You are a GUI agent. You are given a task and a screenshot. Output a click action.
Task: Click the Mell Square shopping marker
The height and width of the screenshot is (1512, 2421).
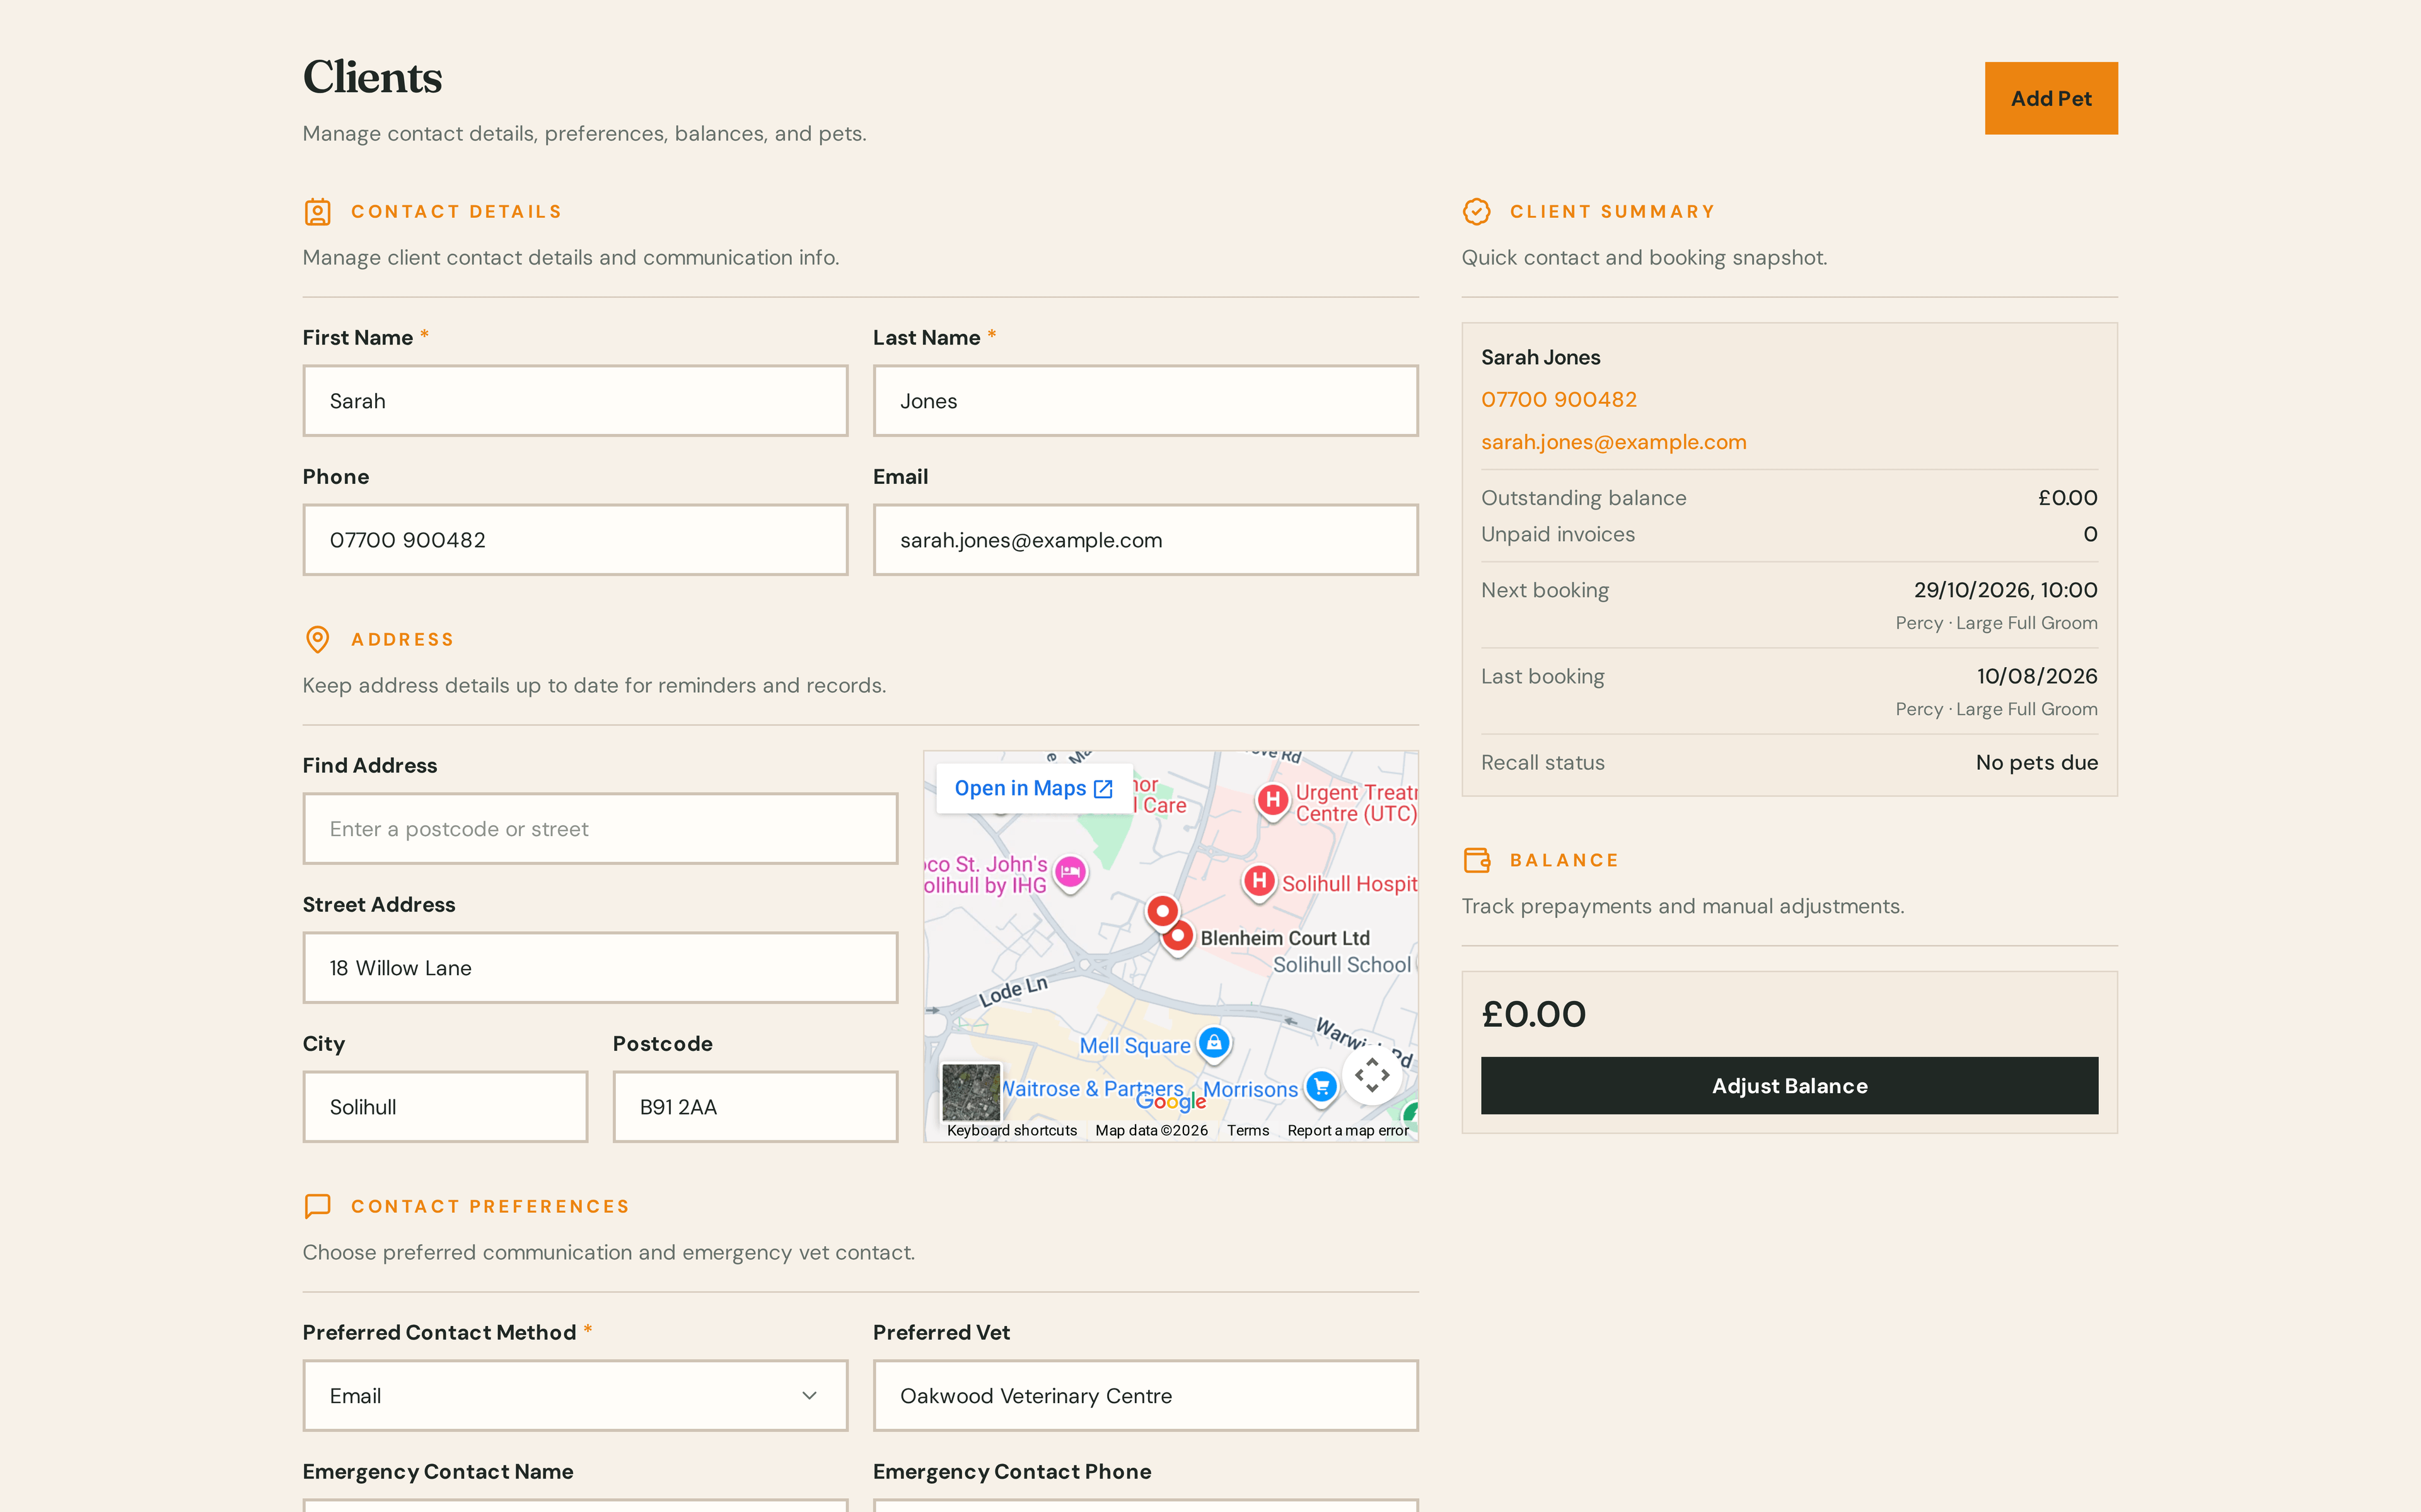click(x=1214, y=1044)
